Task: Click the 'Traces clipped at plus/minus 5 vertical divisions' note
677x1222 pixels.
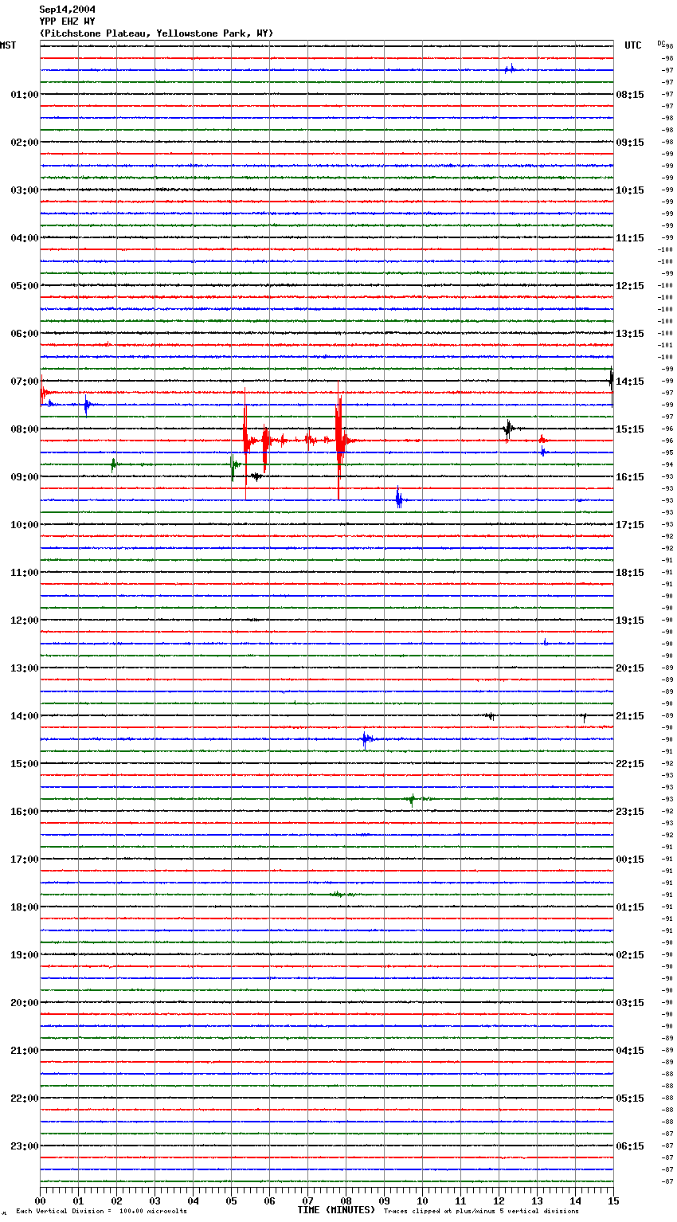Action: [481, 1211]
